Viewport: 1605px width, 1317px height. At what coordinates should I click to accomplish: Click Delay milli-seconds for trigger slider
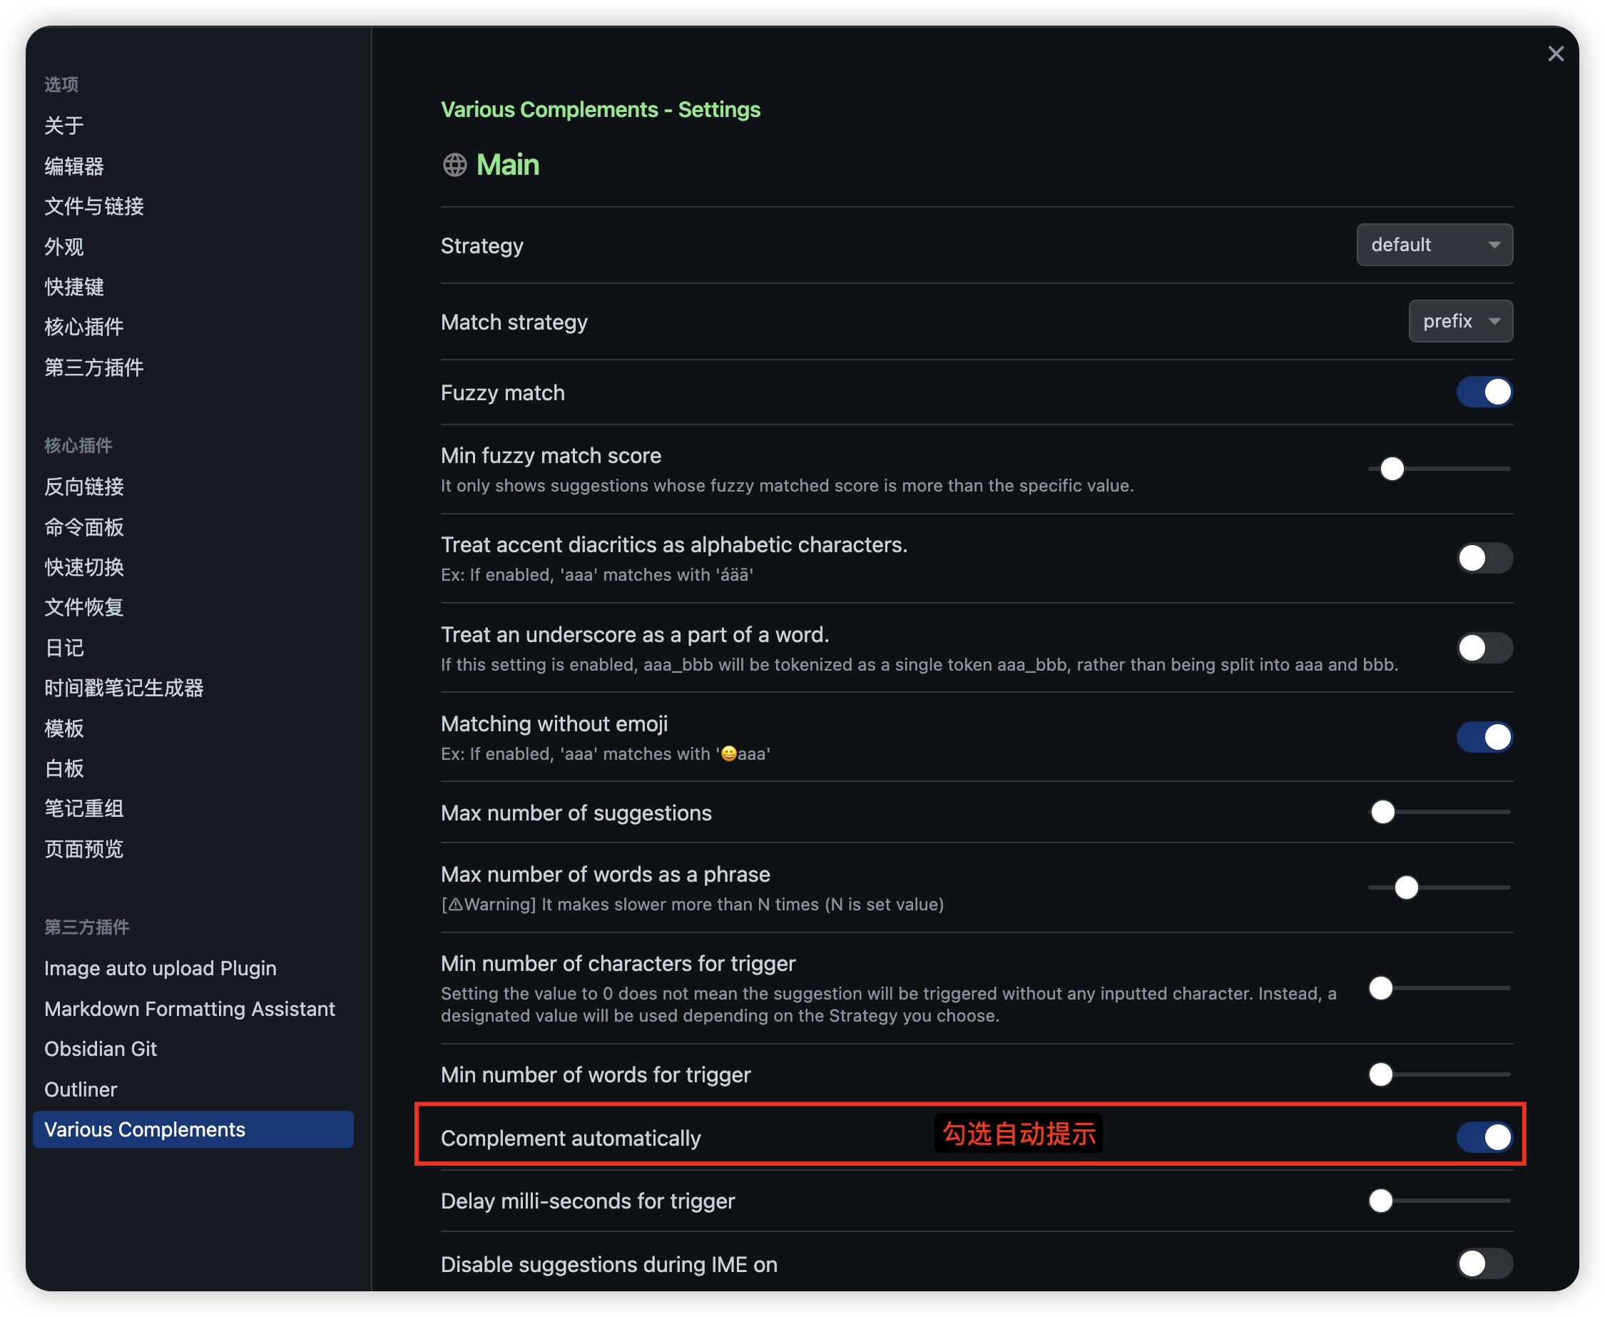[x=1380, y=1201]
